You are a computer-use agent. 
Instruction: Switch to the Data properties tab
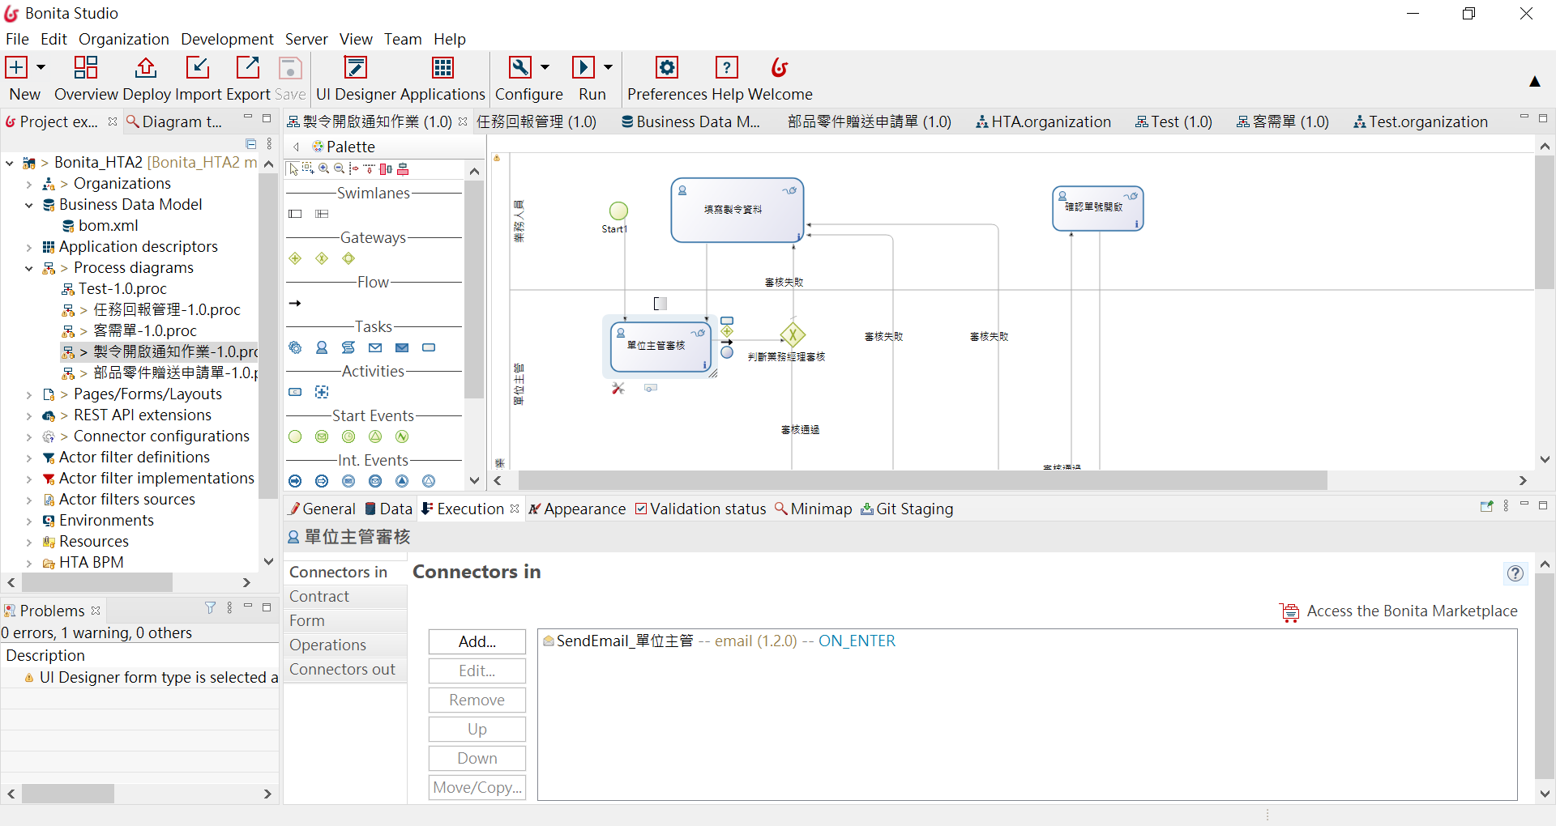(388, 509)
